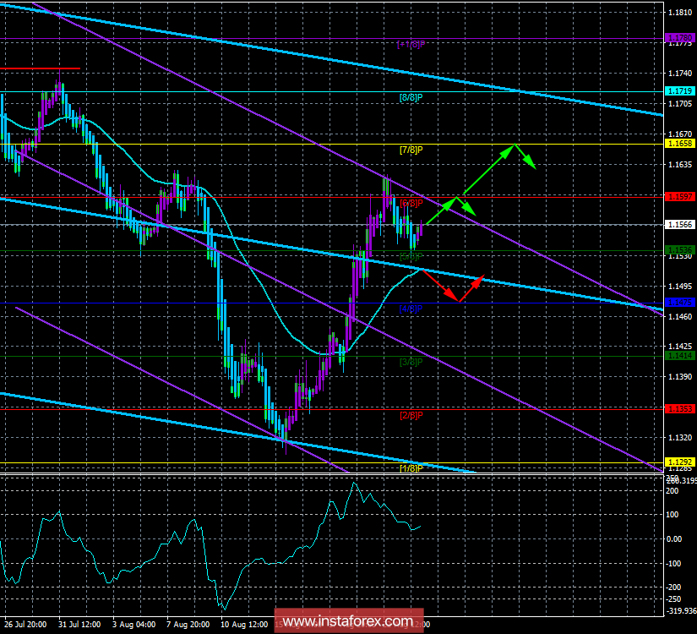Select the [7/8]P Murray level label
The width and height of the screenshot is (697, 634).
tap(411, 150)
